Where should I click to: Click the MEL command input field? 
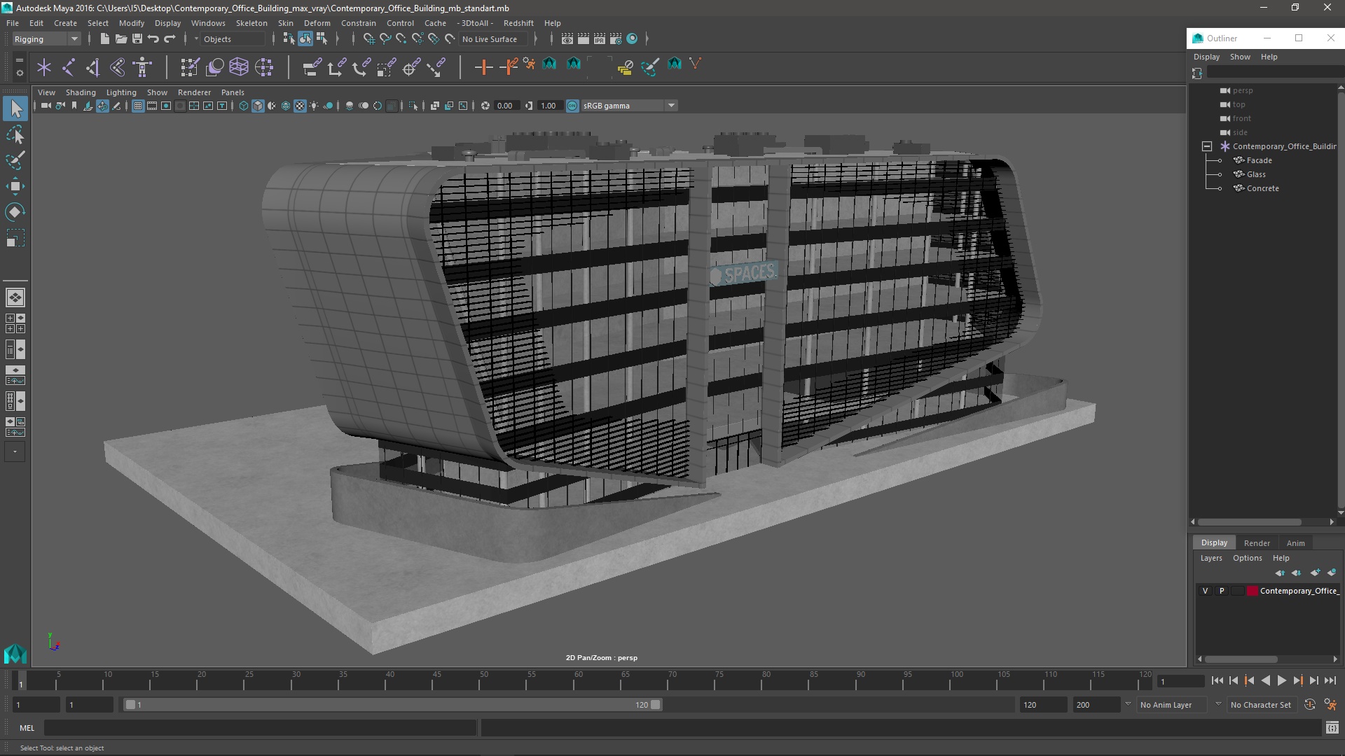(x=259, y=728)
